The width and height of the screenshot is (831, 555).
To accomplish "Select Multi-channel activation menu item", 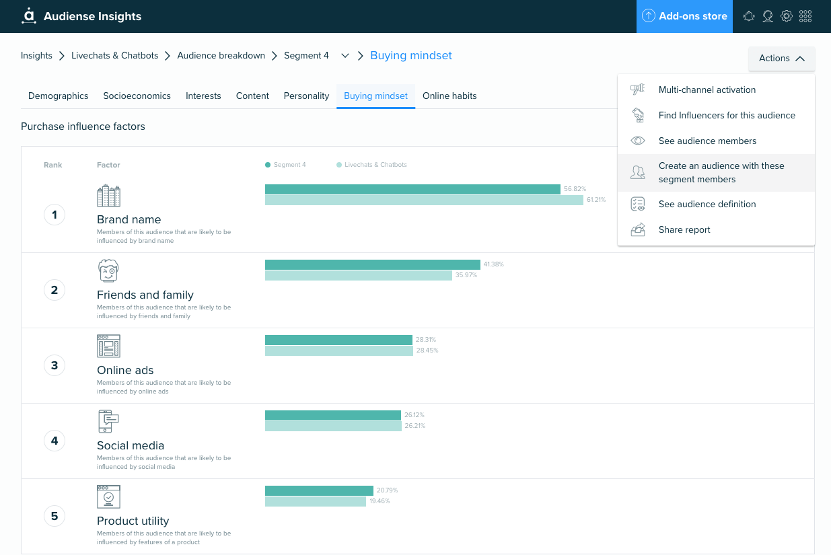I will point(716,89).
